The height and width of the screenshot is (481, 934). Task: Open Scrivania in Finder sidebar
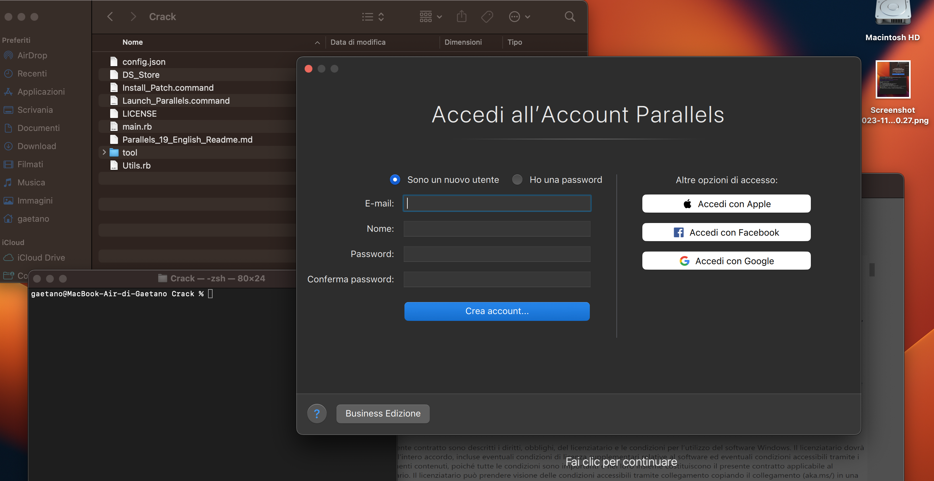click(35, 110)
